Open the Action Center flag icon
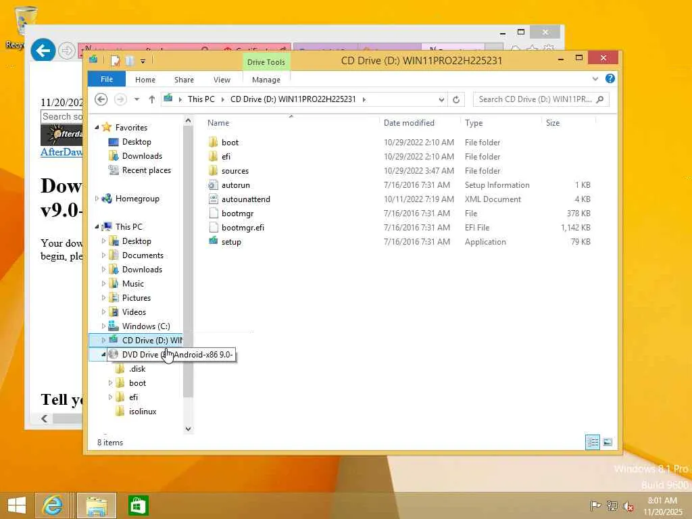The height and width of the screenshot is (519, 692). click(x=595, y=505)
